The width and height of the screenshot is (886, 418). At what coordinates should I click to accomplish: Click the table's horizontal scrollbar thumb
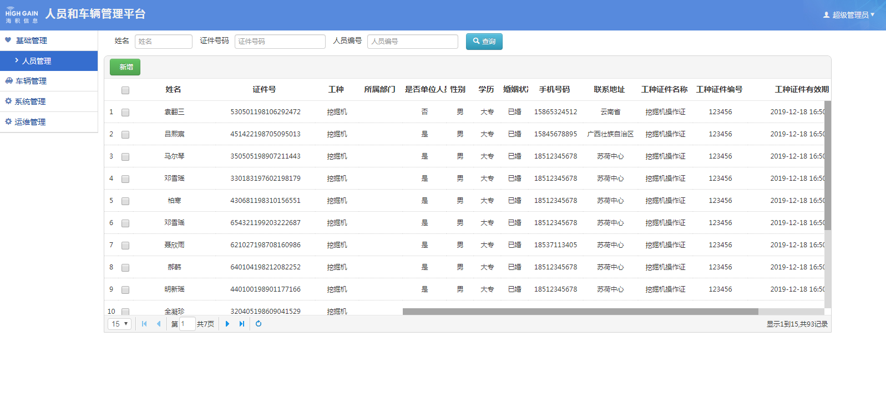tap(580, 312)
